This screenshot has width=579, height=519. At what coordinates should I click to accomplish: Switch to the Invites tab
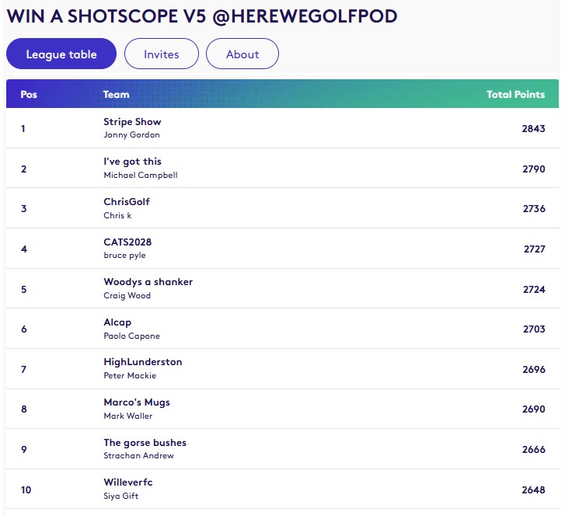coord(162,54)
